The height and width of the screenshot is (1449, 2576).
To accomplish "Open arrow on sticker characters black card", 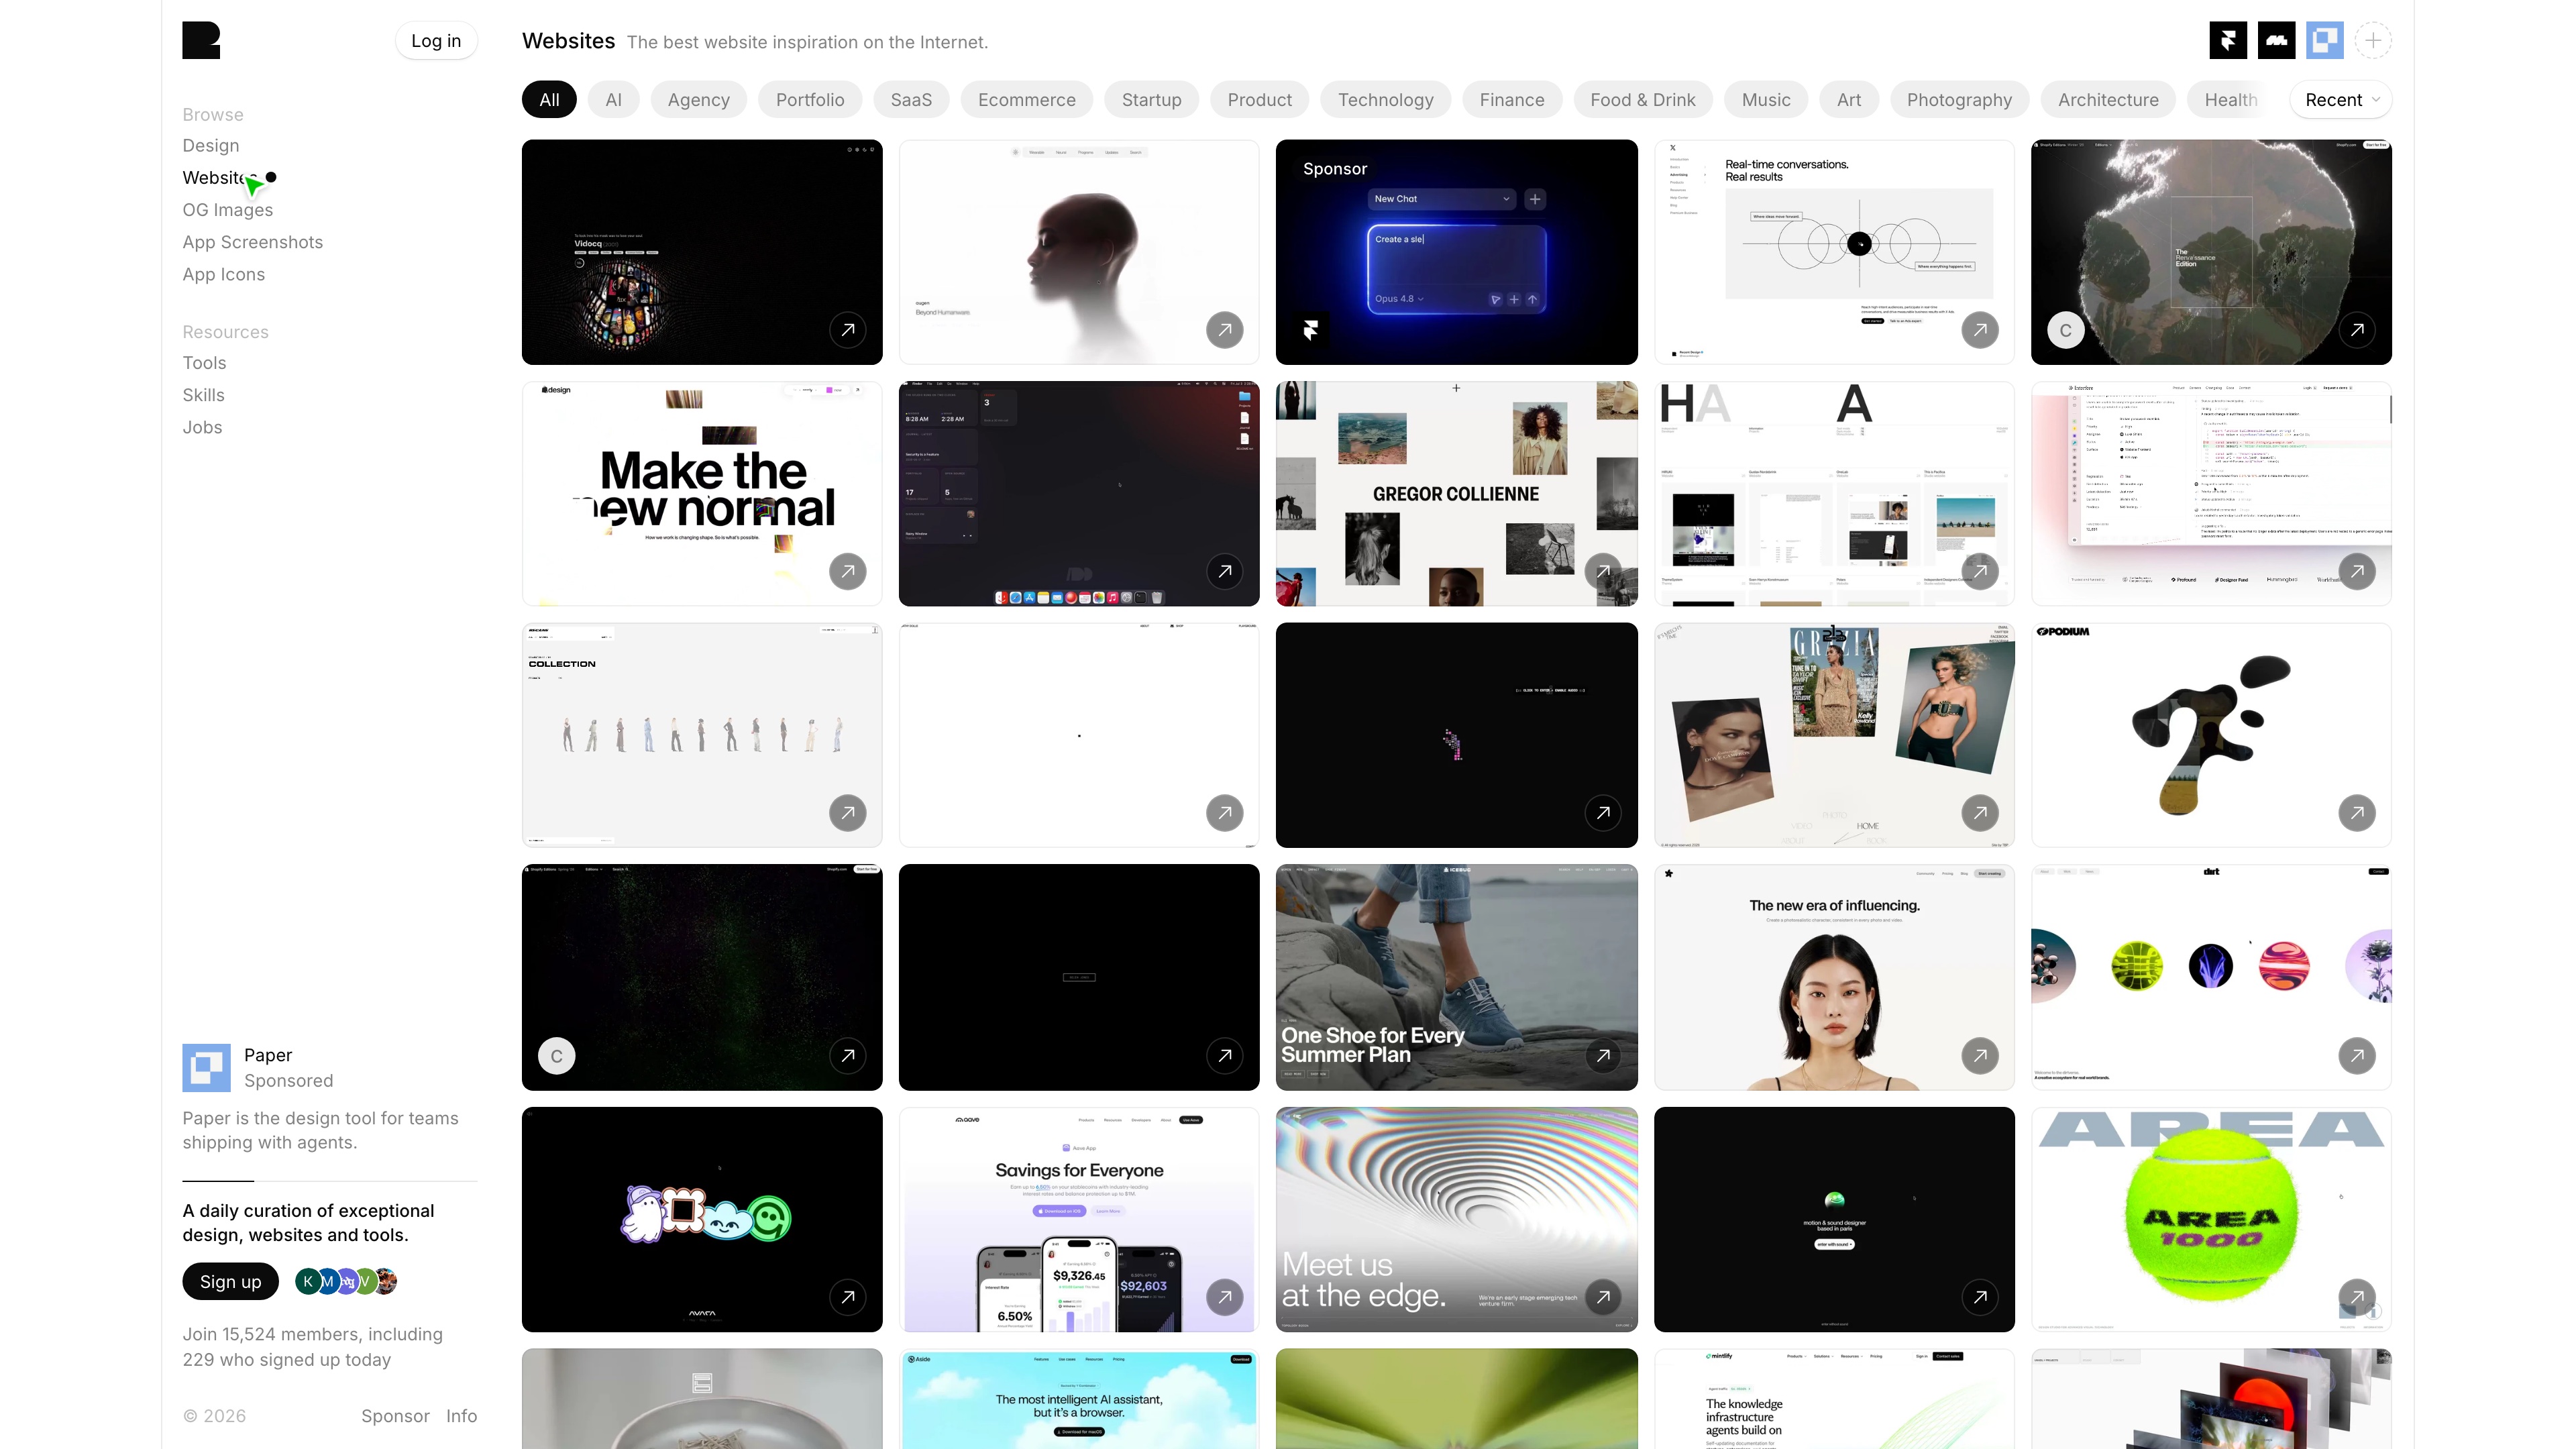I will coord(848,1297).
